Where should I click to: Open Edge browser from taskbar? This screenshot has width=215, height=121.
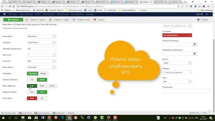[x=62, y=118]
